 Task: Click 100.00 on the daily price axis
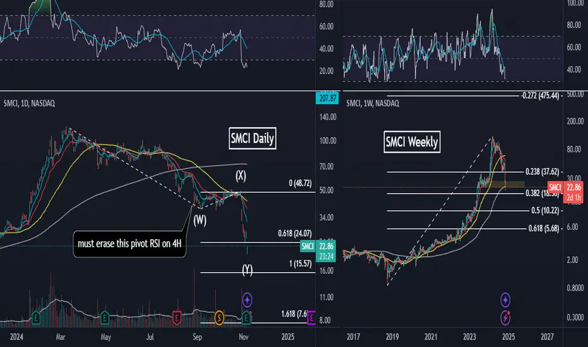[327, 141]
